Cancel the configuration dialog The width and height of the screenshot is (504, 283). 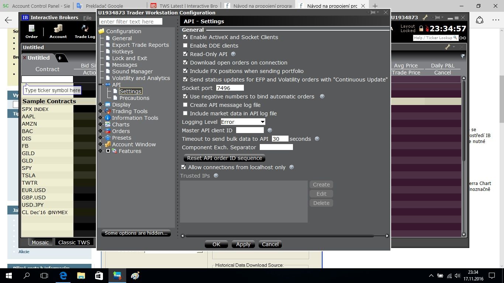click(x=270, y=244)
